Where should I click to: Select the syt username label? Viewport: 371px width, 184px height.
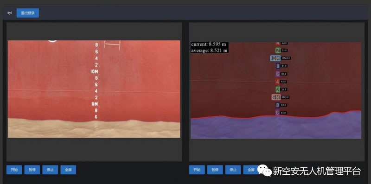coord(9,13)
